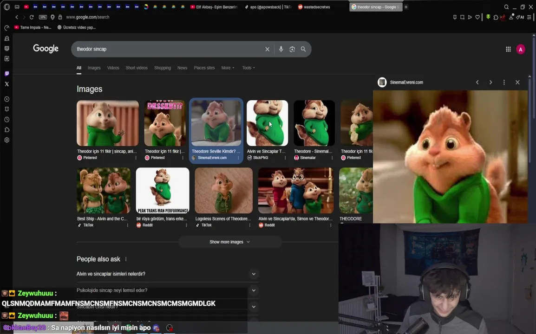
Task: Start voice search with microphone icon
Action: [x=281, y=49]
